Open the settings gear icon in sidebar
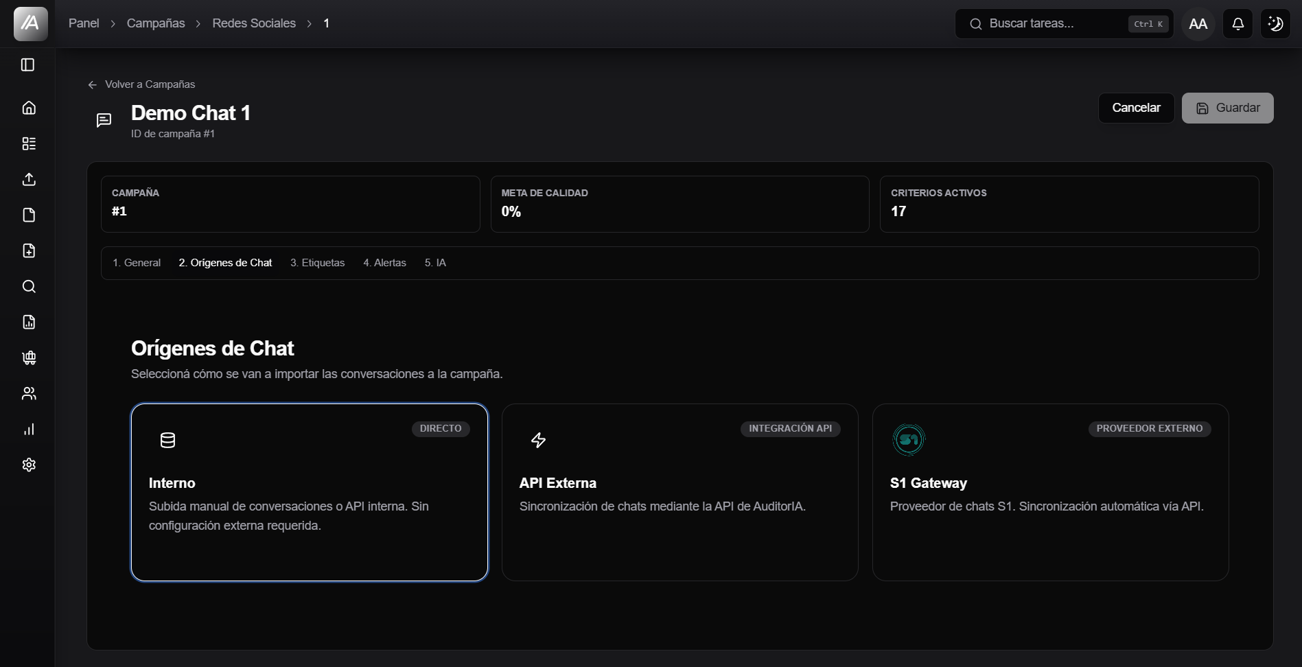Viewport: 1302px width, 667px height. (x=29, y=465)
